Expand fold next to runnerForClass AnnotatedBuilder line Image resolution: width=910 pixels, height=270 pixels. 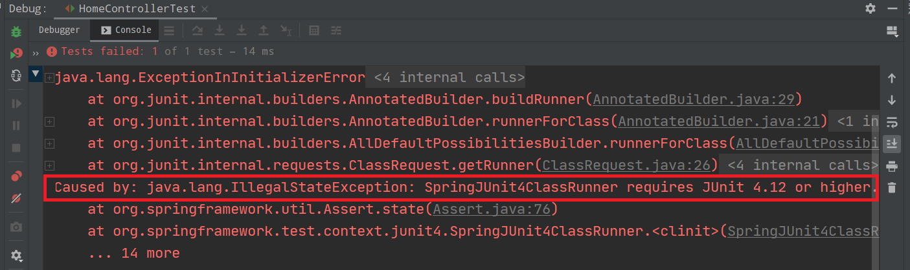pos(50,121)
